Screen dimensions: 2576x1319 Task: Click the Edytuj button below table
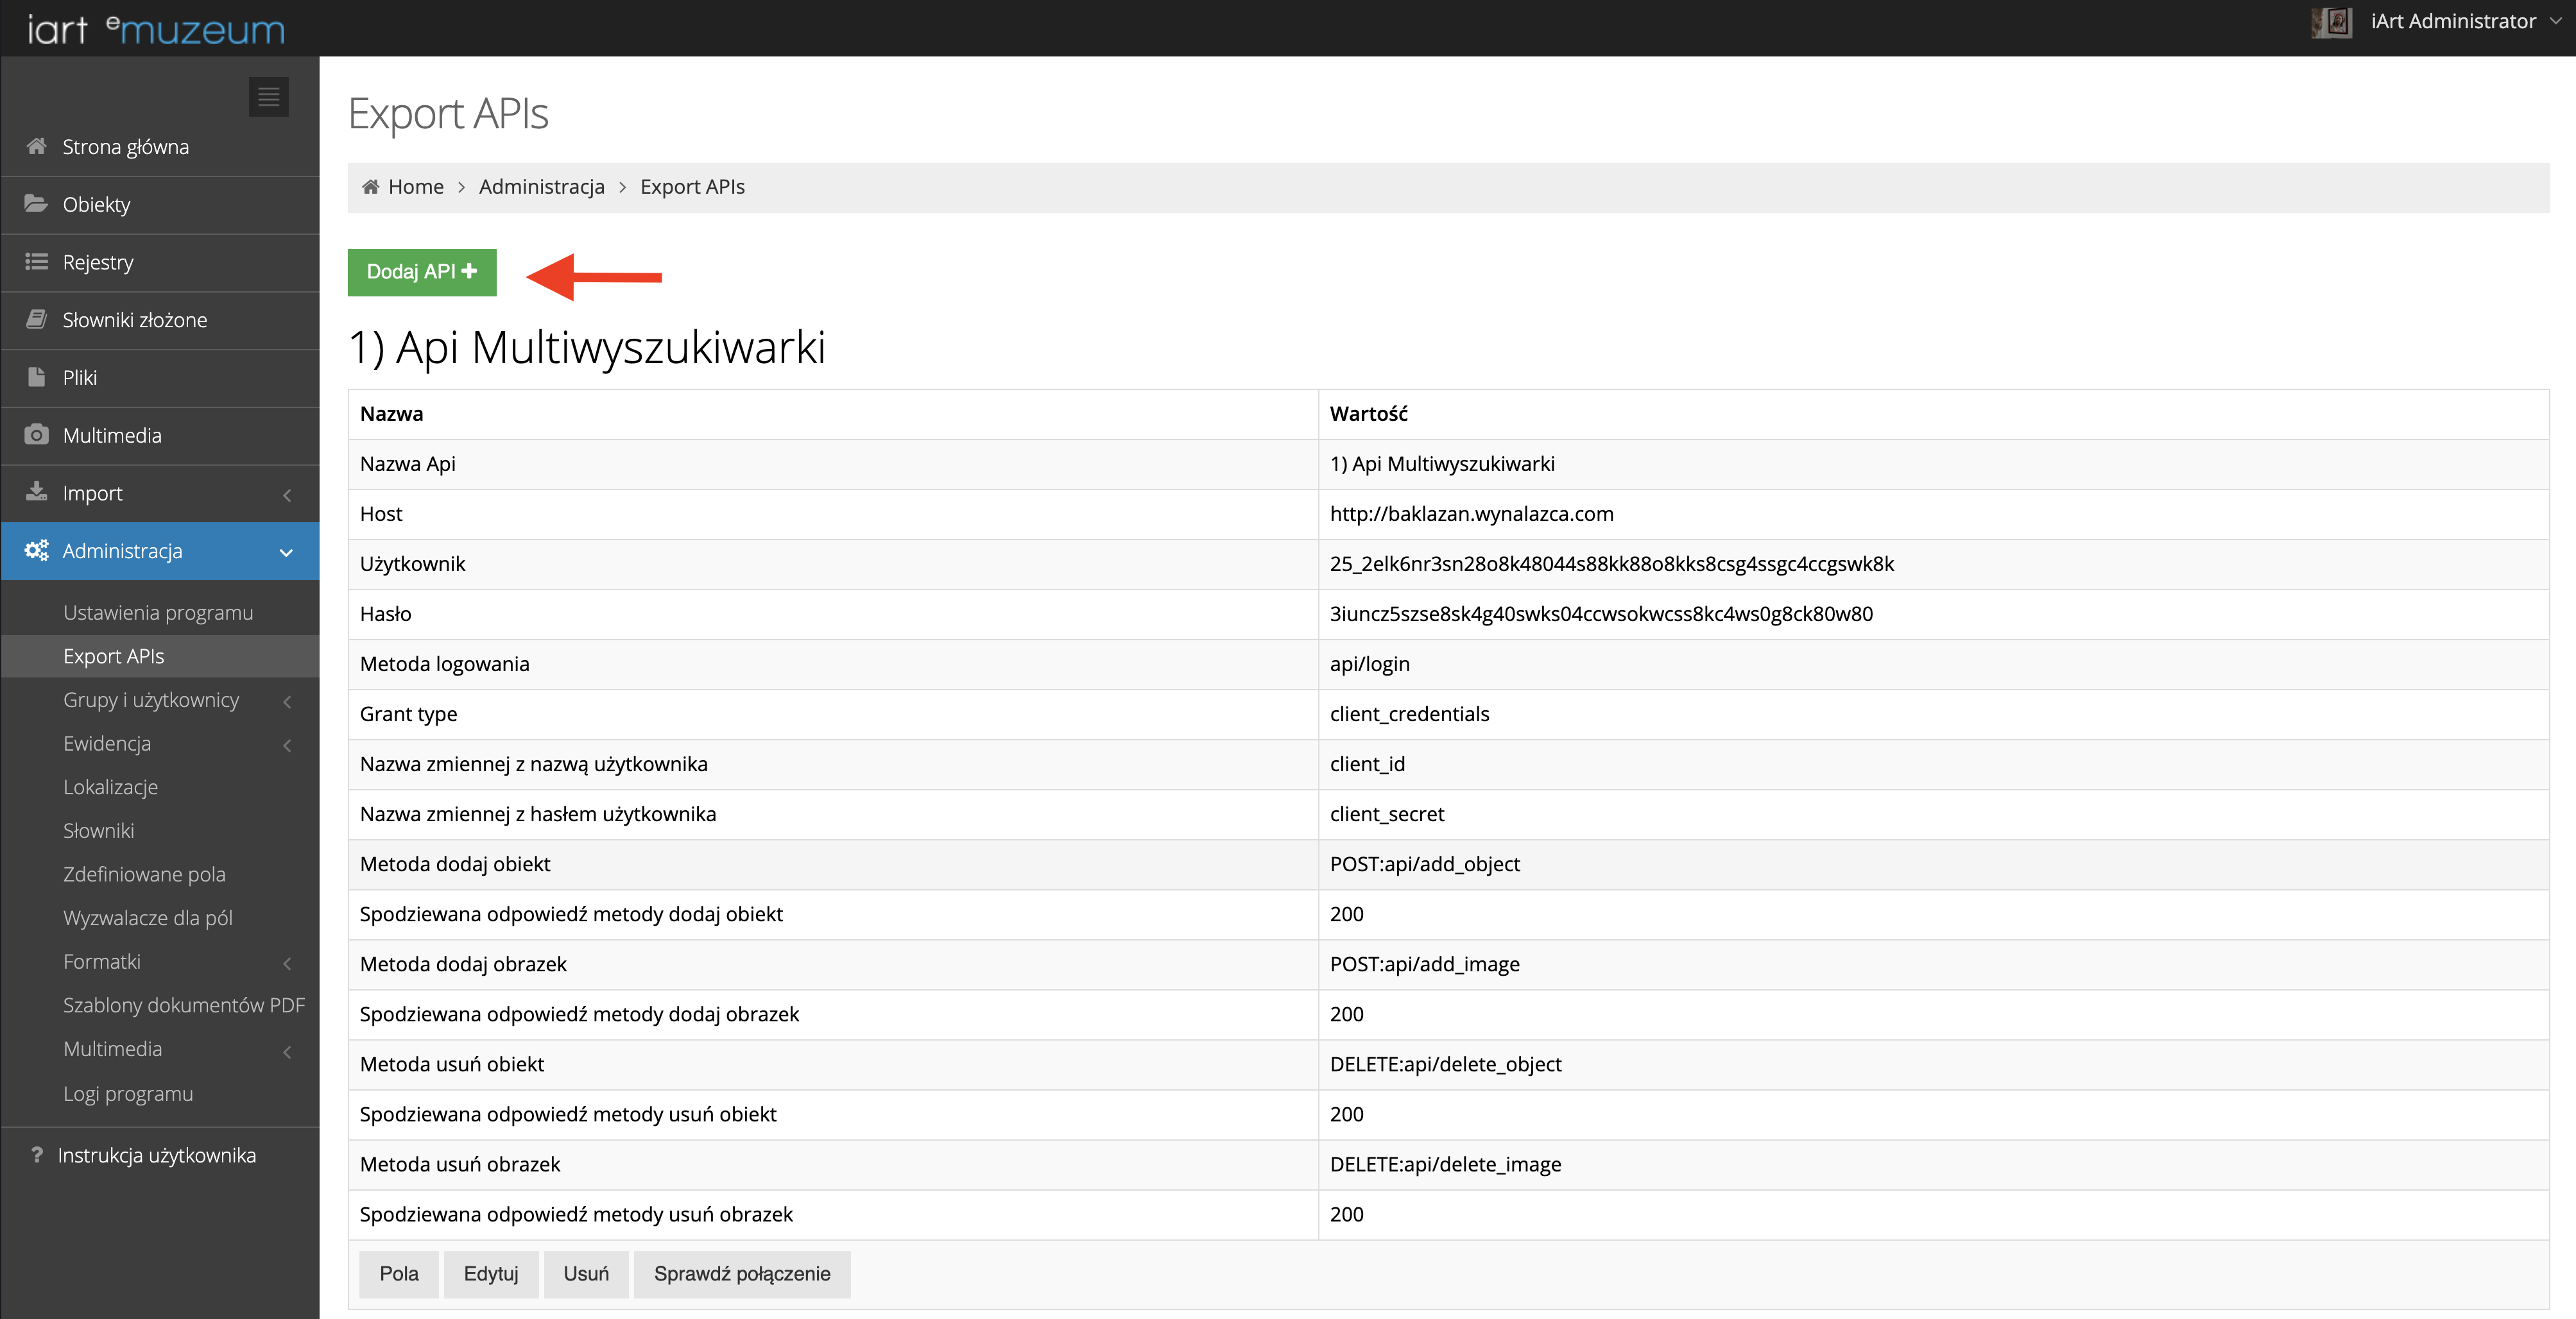coord(491,1274)
